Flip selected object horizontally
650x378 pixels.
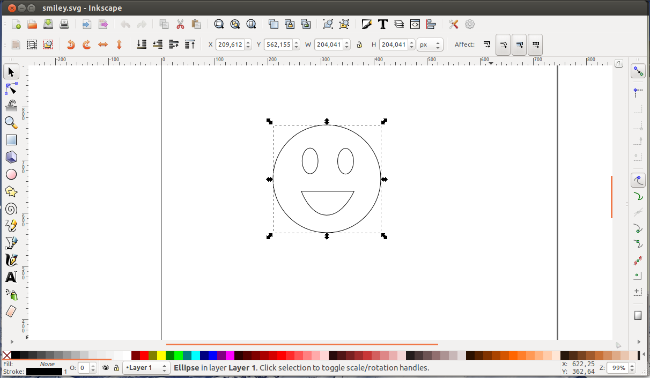click(103, 45)
